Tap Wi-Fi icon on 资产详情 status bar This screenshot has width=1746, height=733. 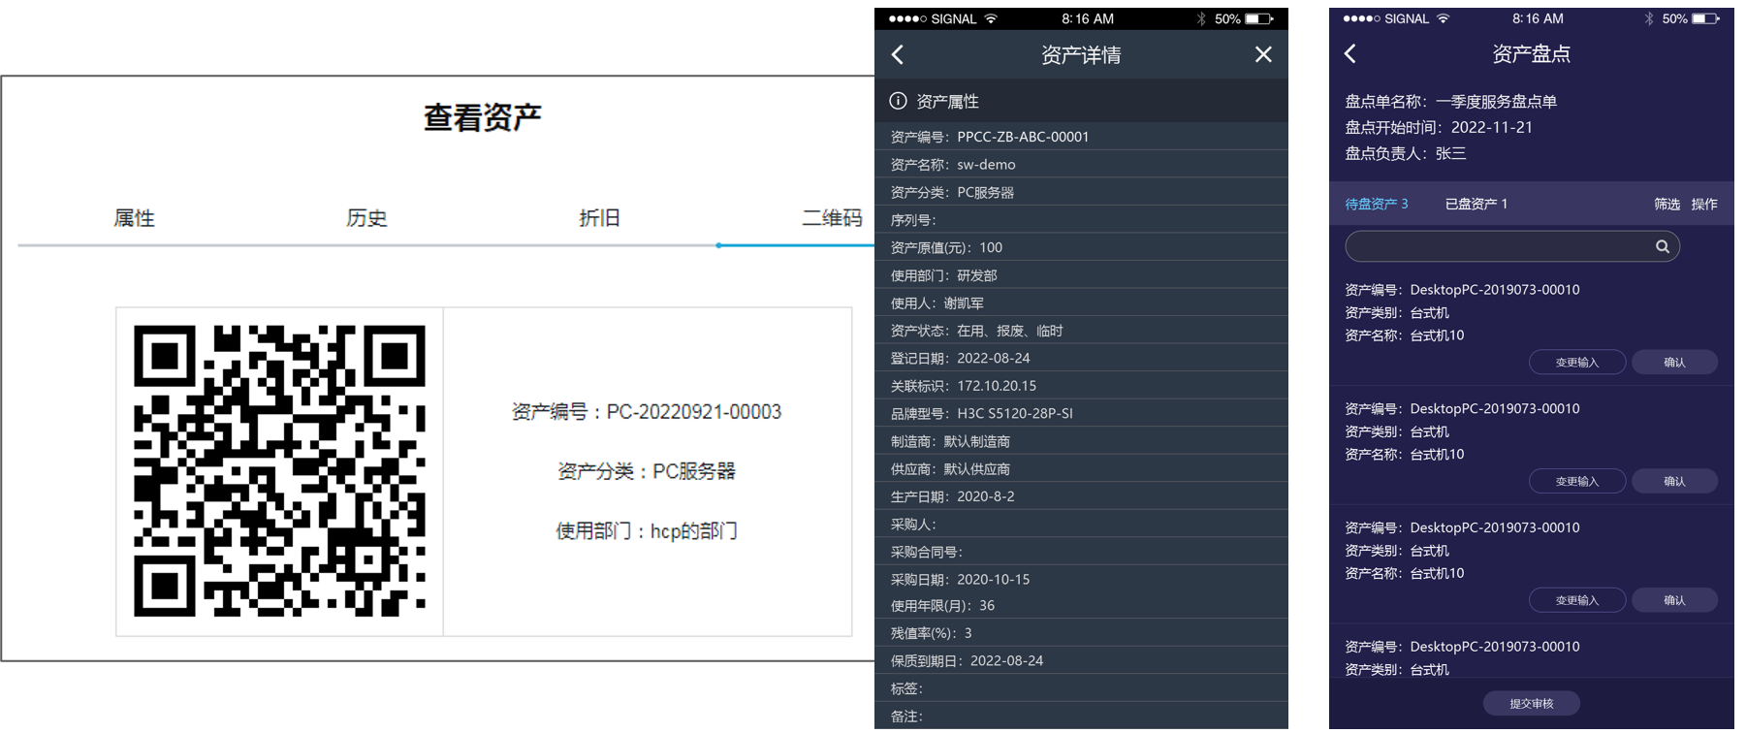[x=991, y=18]
